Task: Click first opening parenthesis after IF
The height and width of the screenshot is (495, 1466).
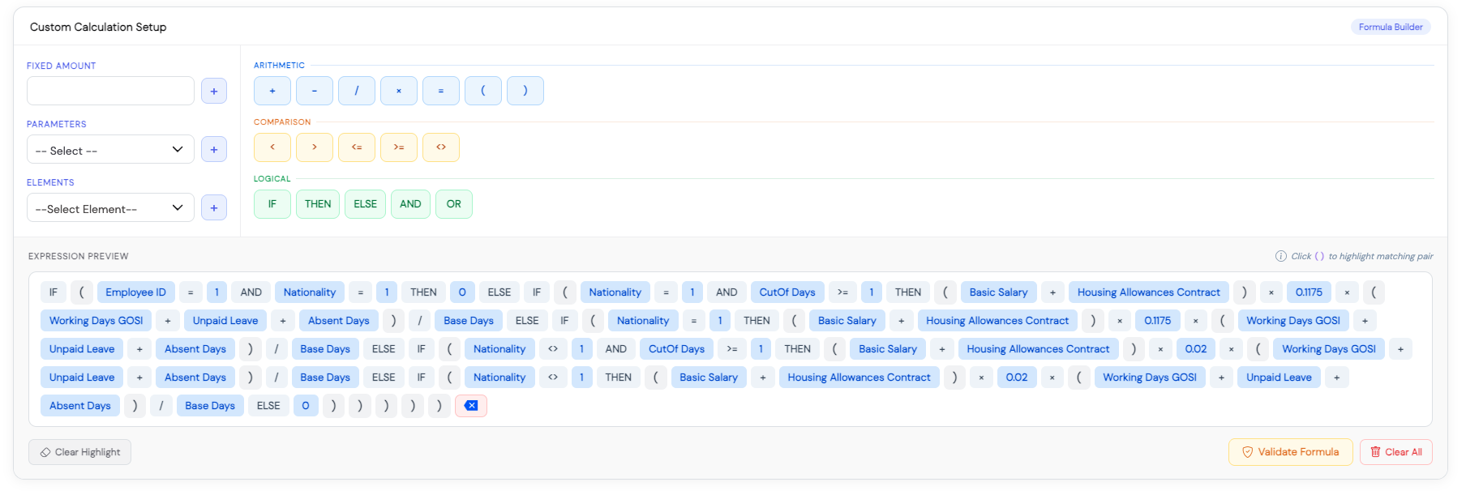Action: (x=82, y=292)
